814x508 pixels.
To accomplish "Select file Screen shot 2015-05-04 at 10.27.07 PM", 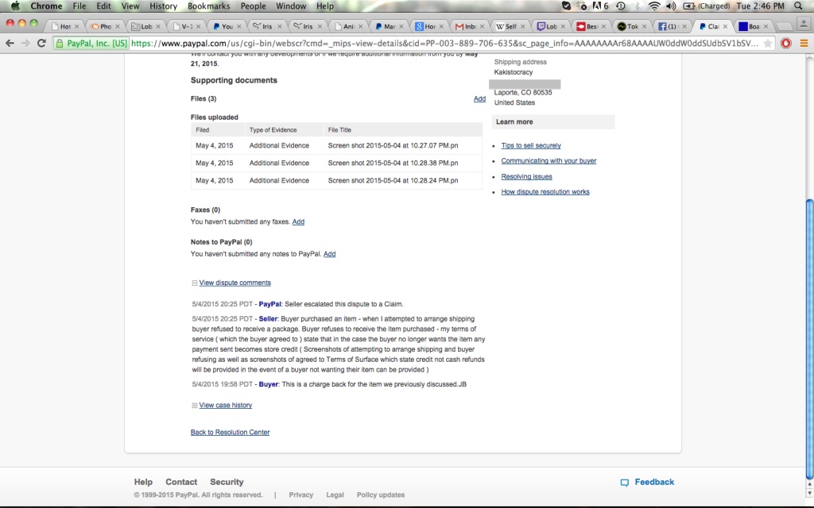I will pos(393,146).
